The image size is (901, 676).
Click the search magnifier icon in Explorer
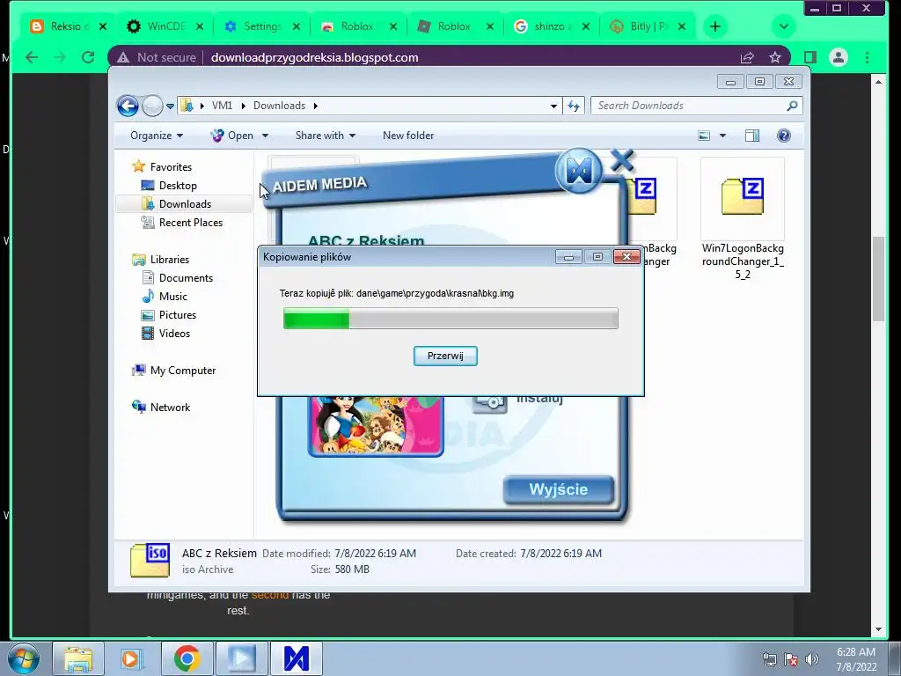(x=792, y=106)
